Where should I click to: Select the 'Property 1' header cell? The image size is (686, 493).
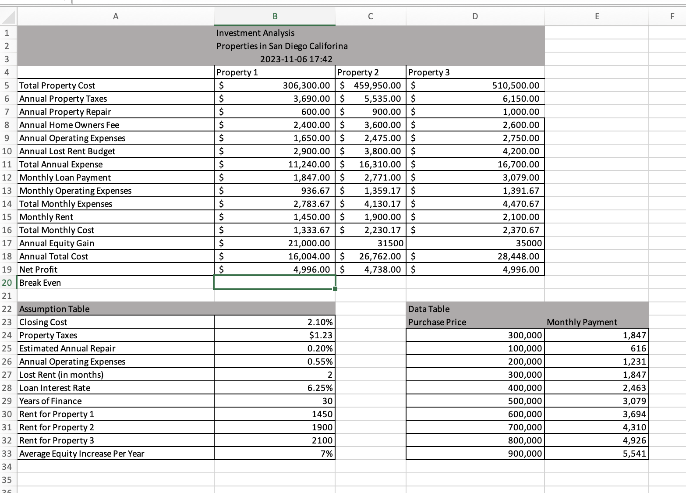click(275, 72)
